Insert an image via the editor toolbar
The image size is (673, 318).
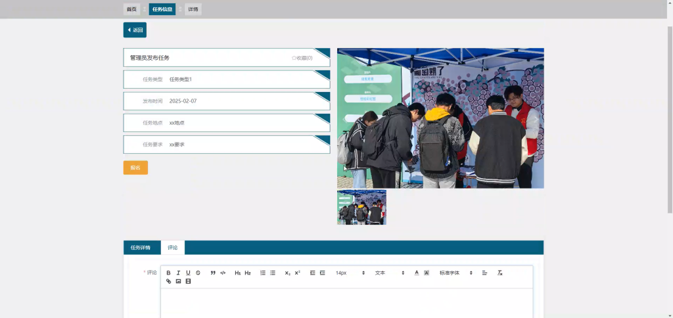(178, 281)
